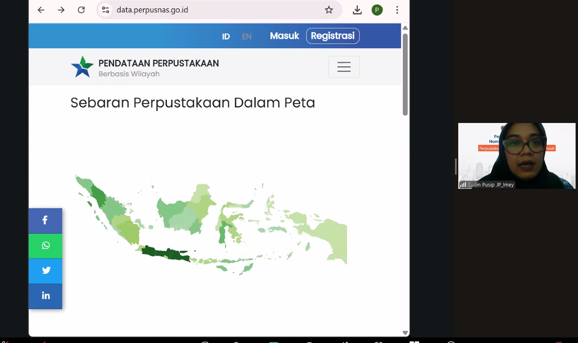This screenshot has width=578, height=343.
Task: Click the Facebook share icon
Action: 45,220
